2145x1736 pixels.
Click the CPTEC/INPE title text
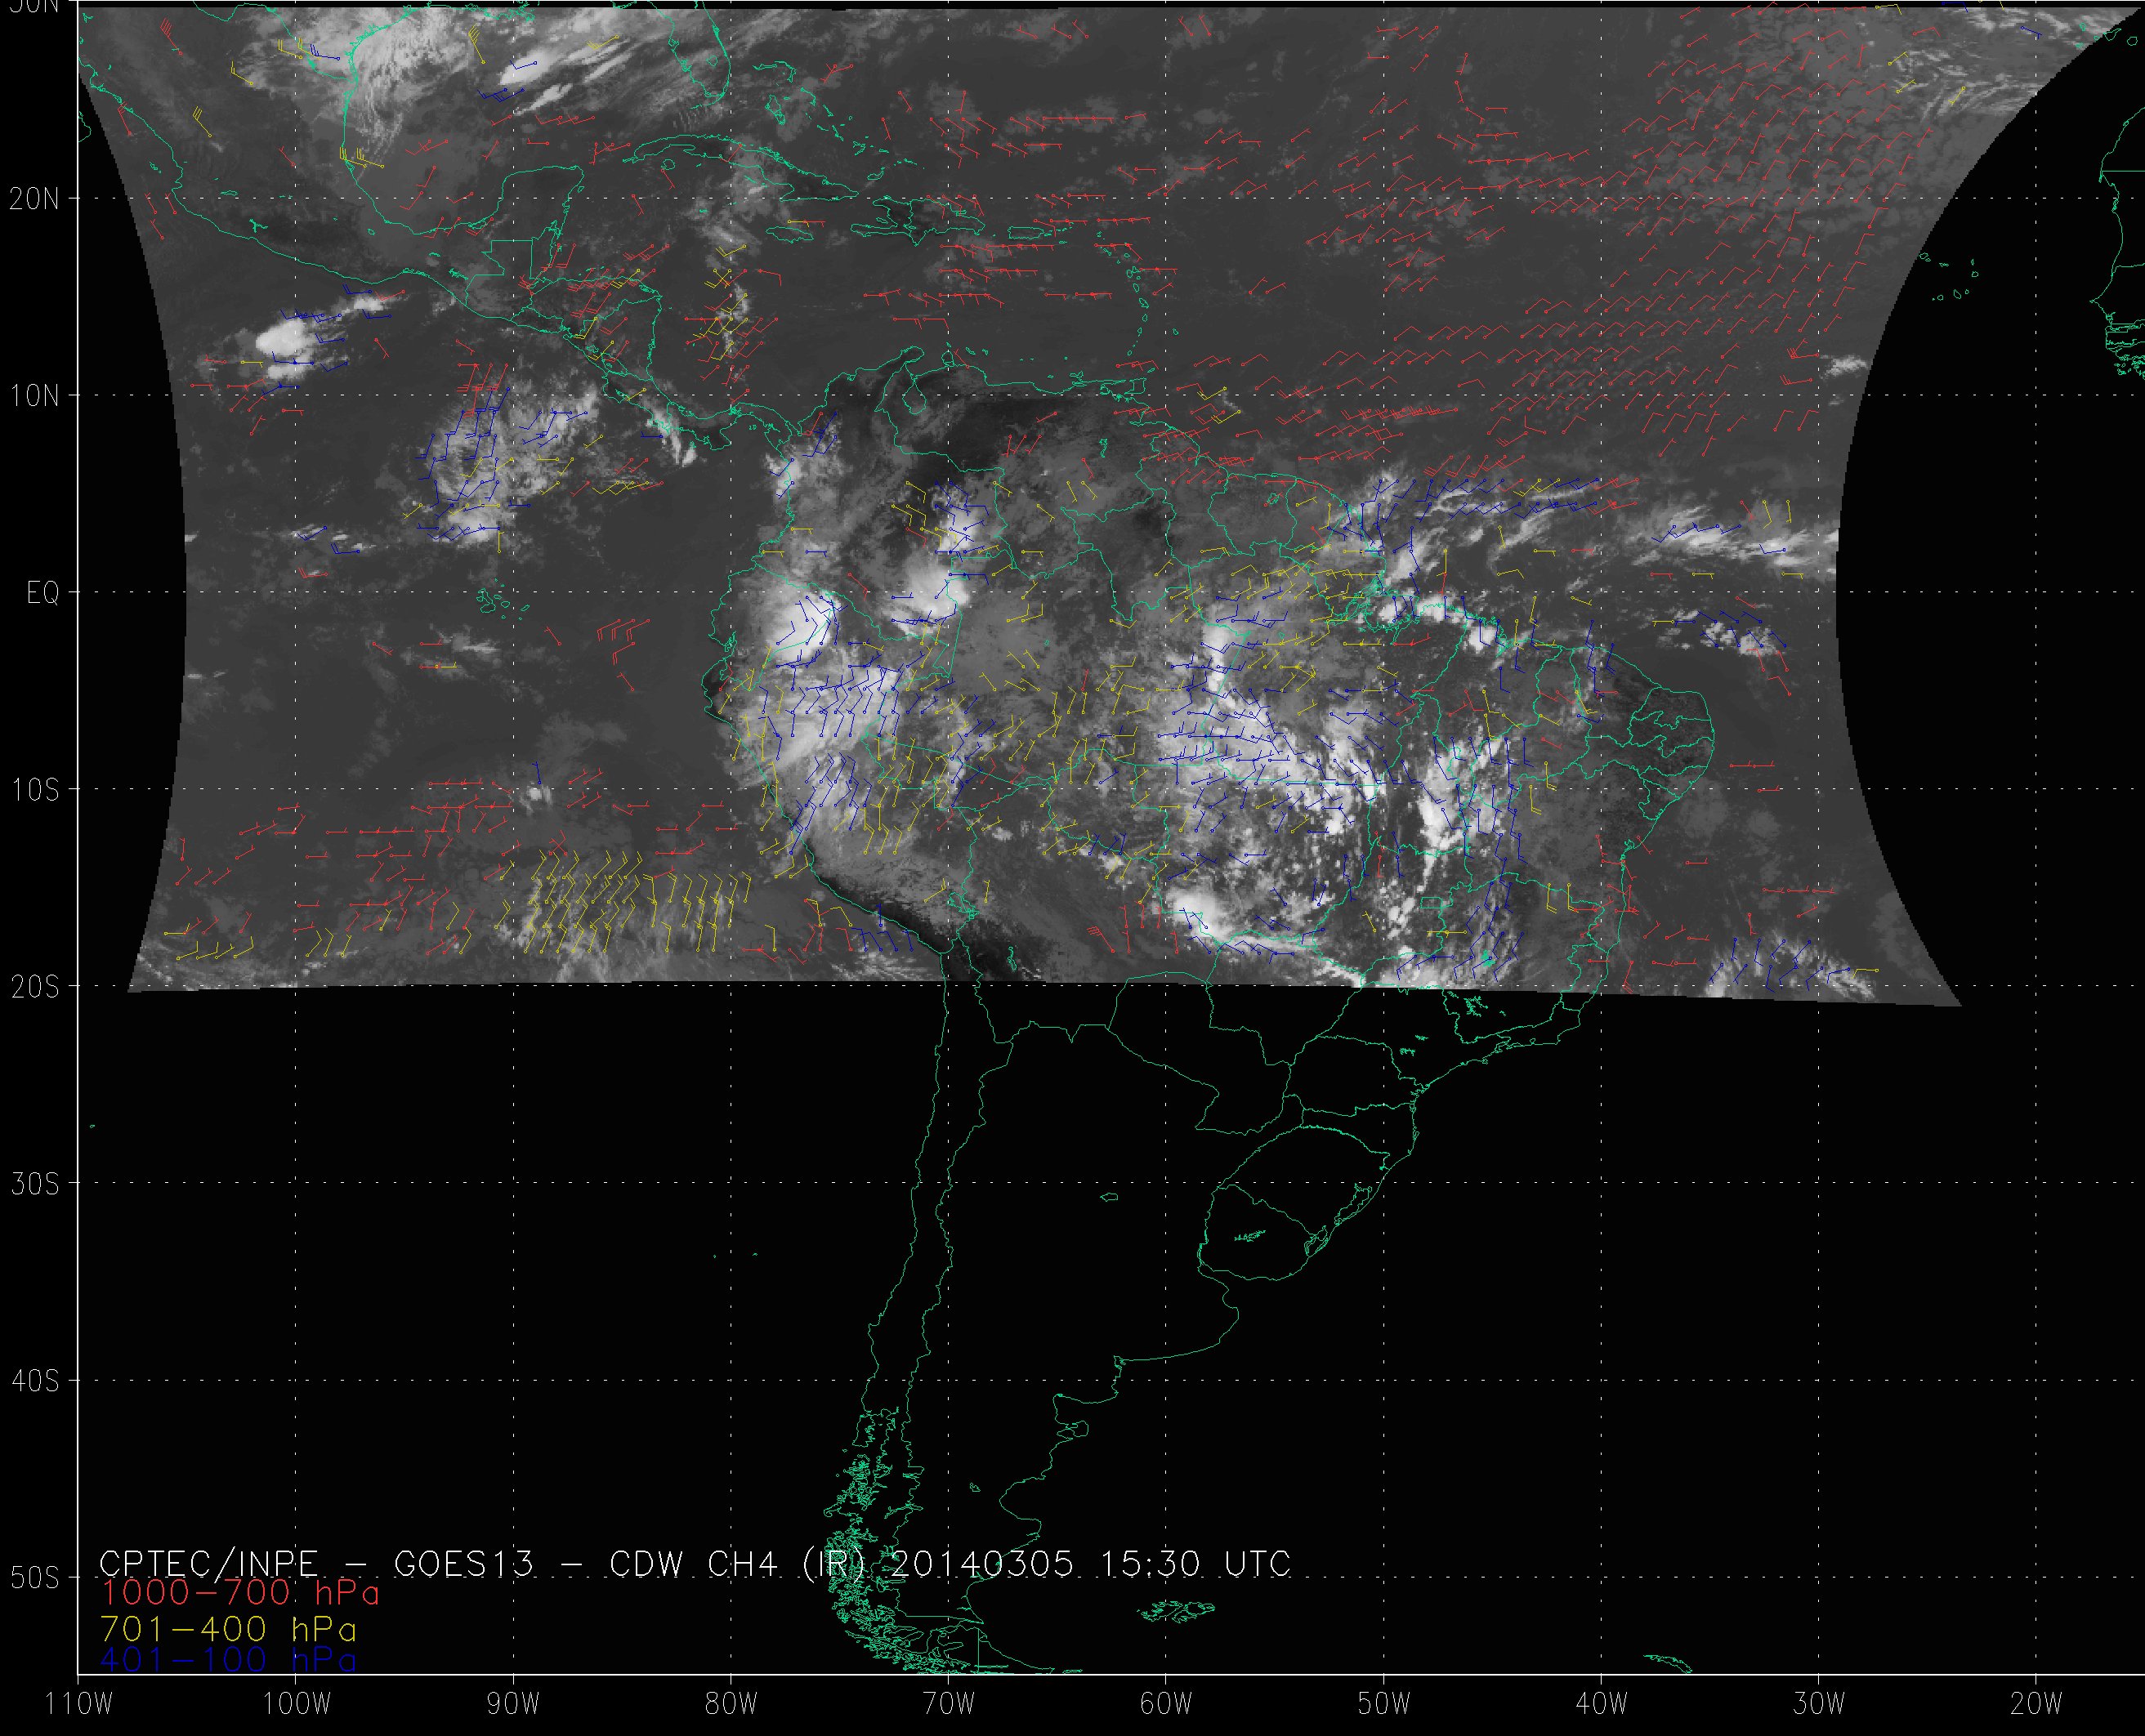coord(208,1564)
